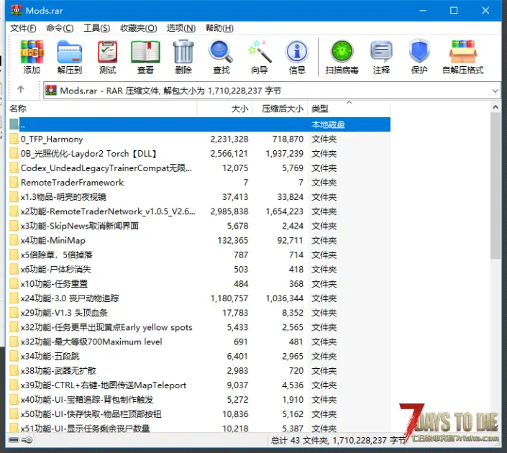Screen dimensions: 507x453
Task: Click the scrollbar up arrow
Action: click(495, 107)
